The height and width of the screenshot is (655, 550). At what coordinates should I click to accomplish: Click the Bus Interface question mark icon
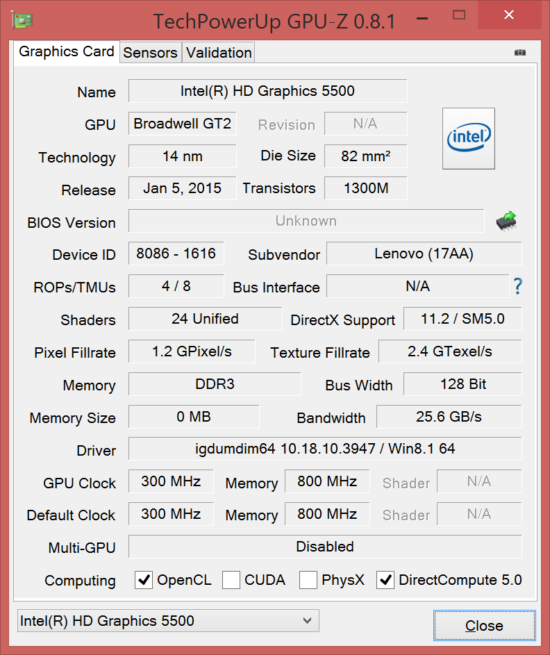(517, 286)
